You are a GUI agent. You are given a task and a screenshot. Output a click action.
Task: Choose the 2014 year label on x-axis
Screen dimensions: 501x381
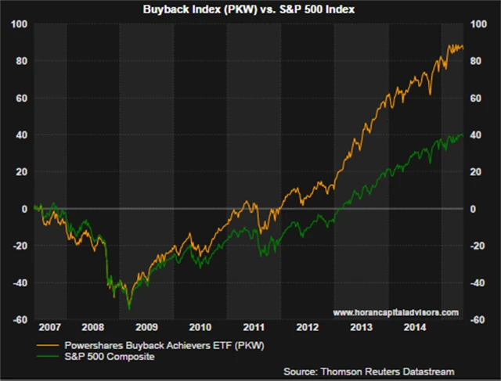pos(413,327)
